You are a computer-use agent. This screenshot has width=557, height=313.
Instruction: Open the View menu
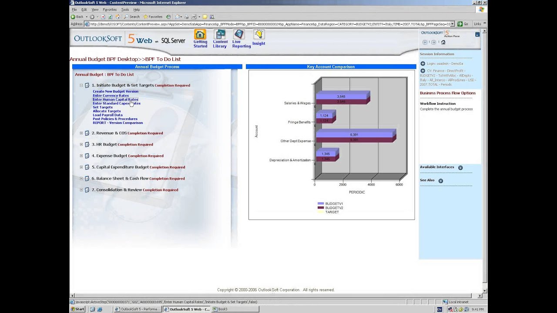point(95,10)
